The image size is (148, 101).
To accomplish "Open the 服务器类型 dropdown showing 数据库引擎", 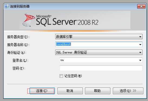I will pyautogui.click(x=99, y=37).
